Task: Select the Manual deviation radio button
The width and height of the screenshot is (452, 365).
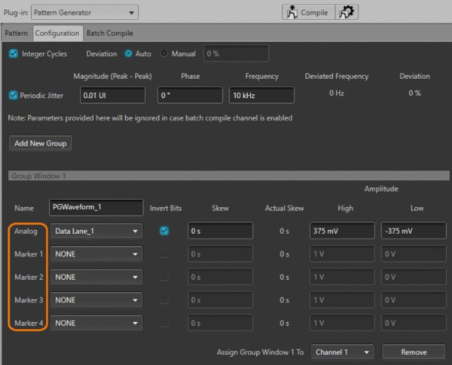Action: click(x=164, y=54)
